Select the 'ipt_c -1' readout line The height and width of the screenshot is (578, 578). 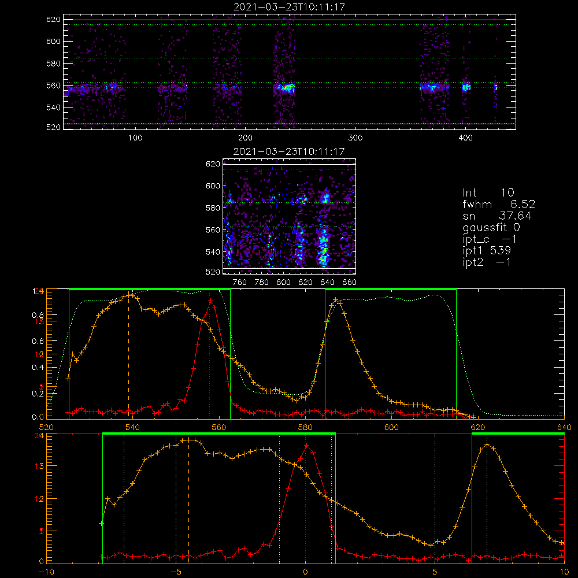coord(490,239)
